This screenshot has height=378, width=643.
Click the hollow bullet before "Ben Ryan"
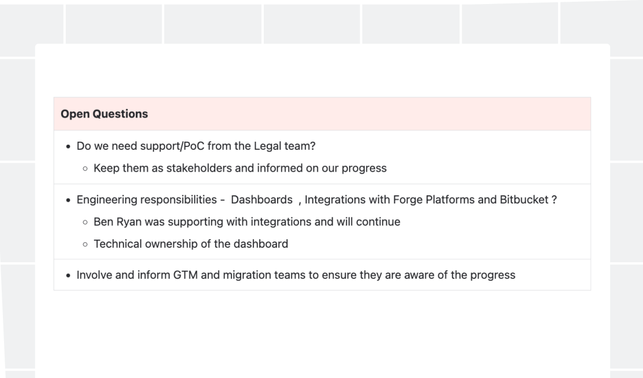click(85, 222)
